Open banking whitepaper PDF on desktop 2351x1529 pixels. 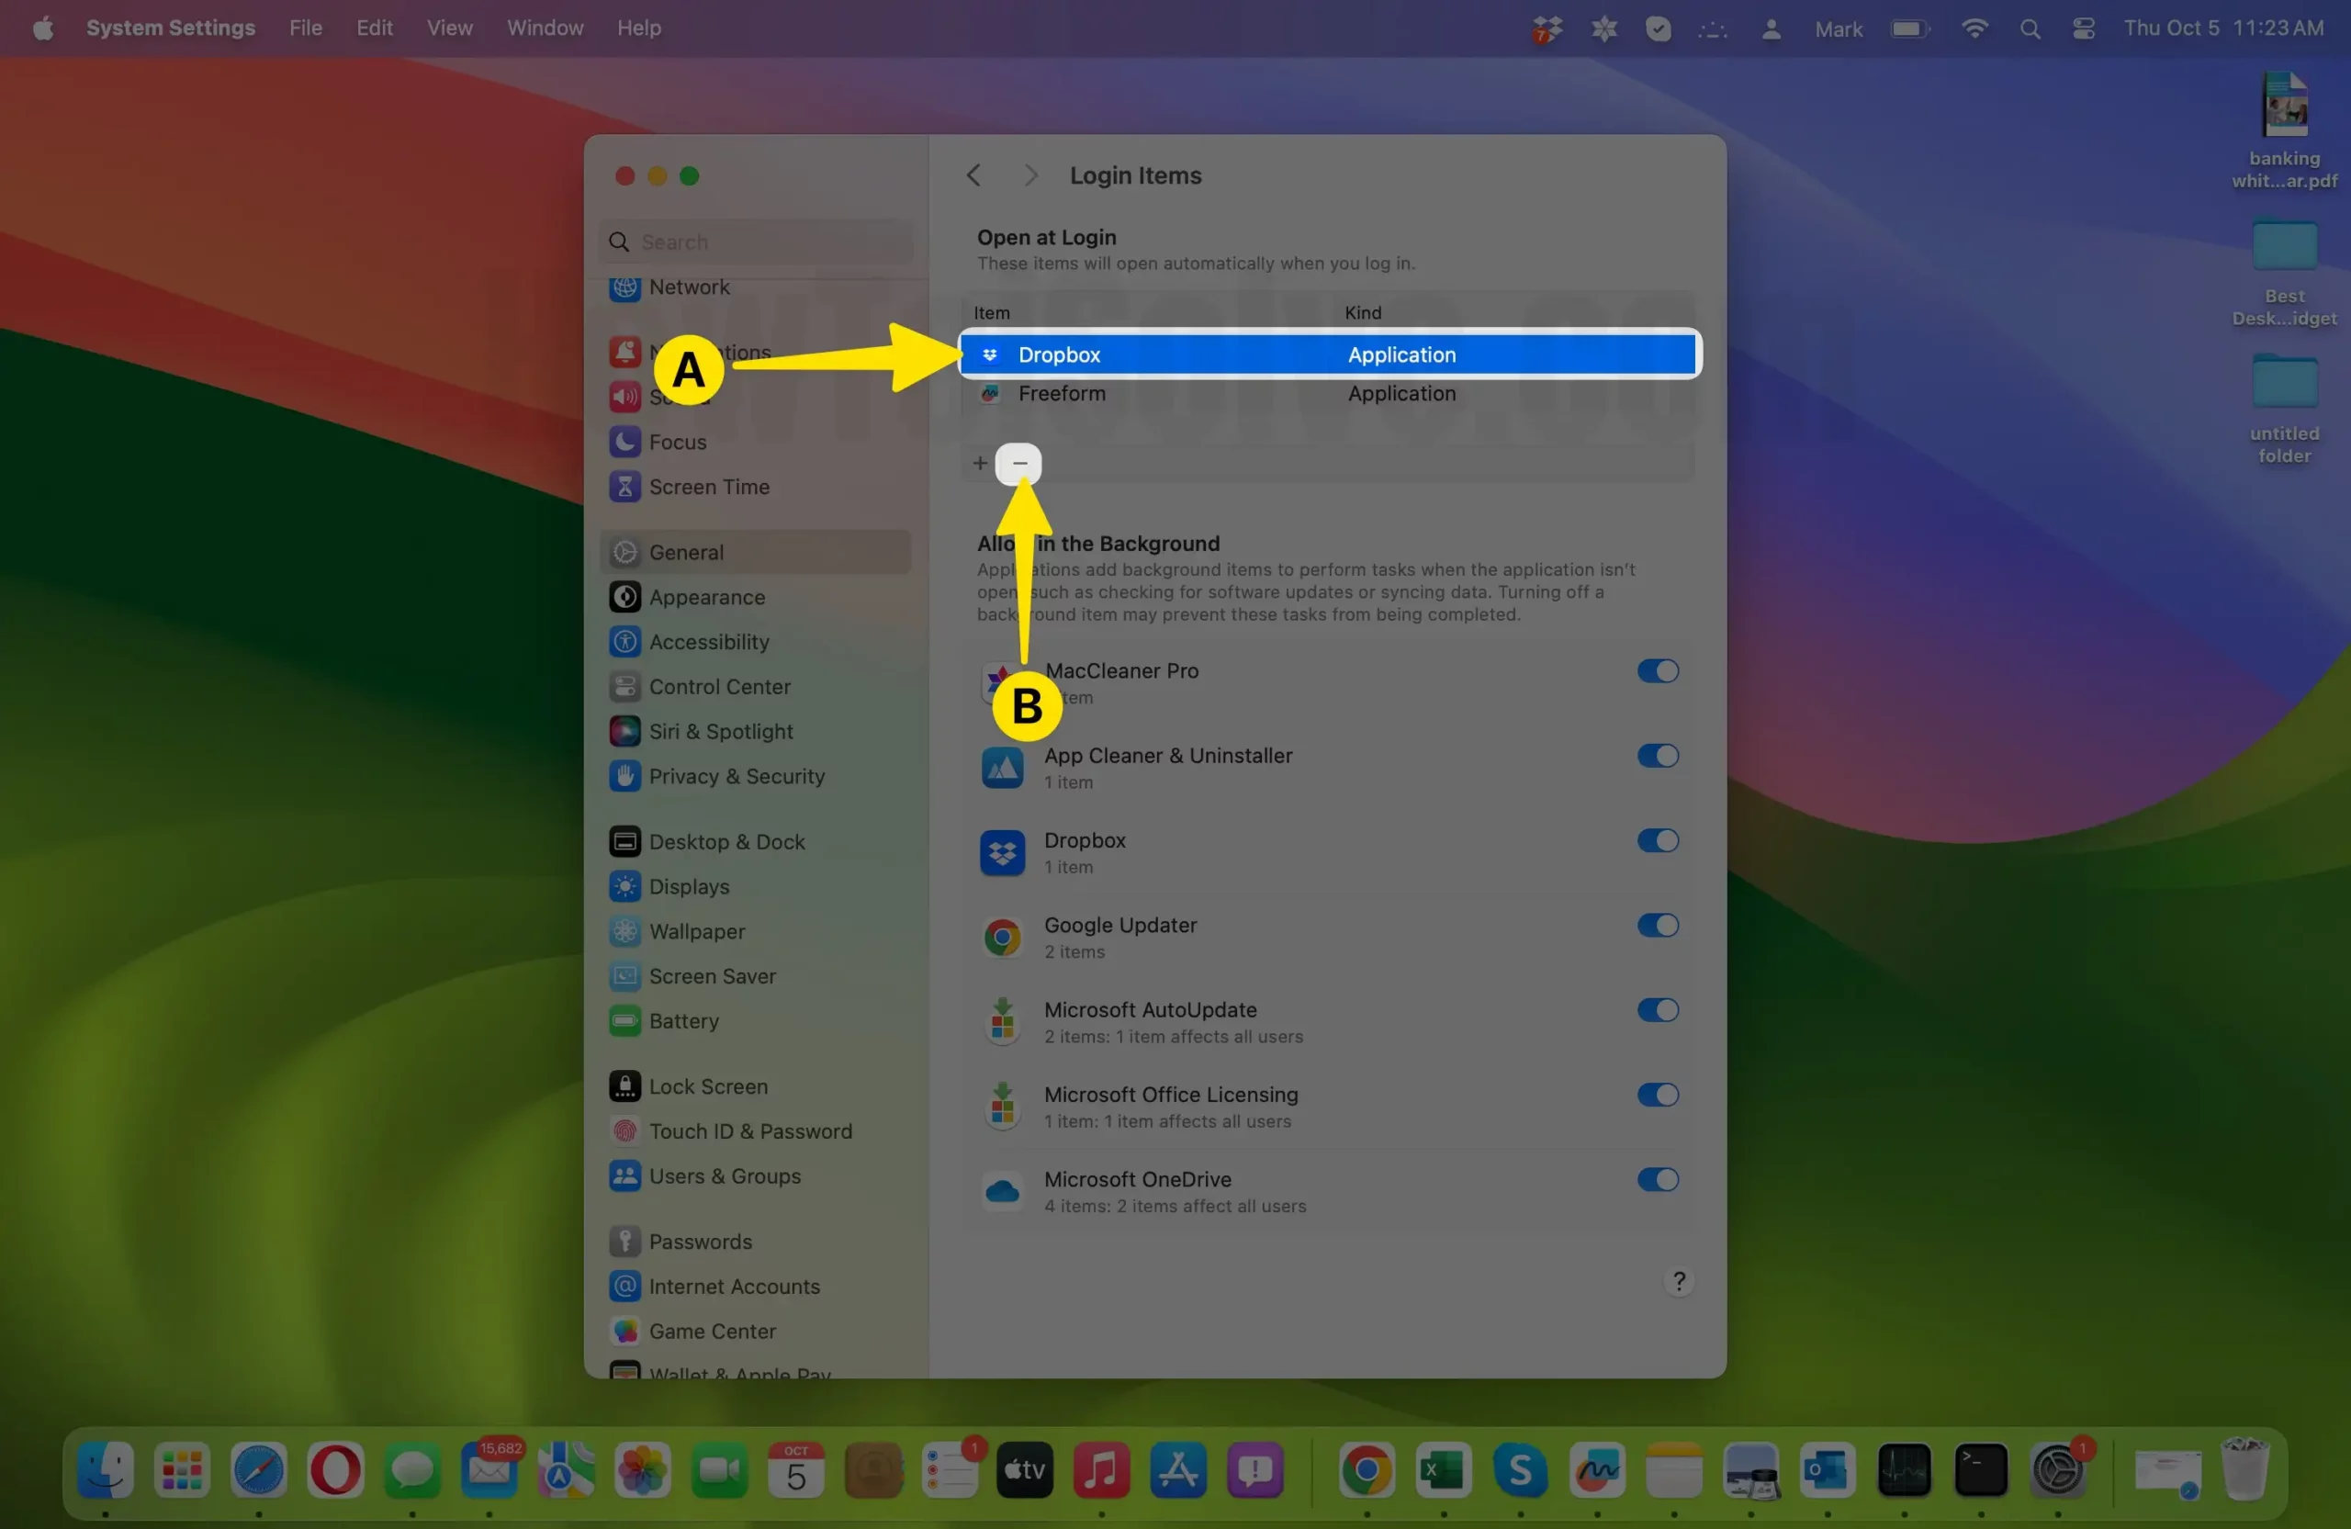tap(2284, 130)
